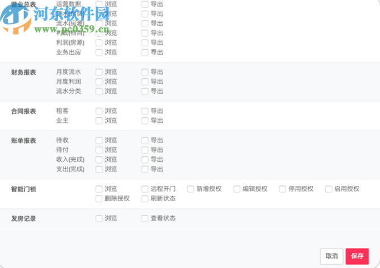Check 浏览 in the 待付 row
The image size is (380, 268).
click(99, 150)
